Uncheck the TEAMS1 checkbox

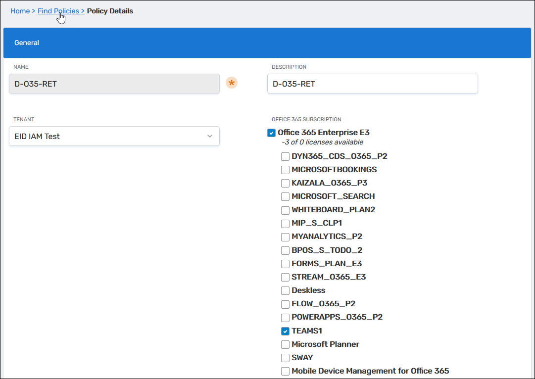[x=285, y=331]
